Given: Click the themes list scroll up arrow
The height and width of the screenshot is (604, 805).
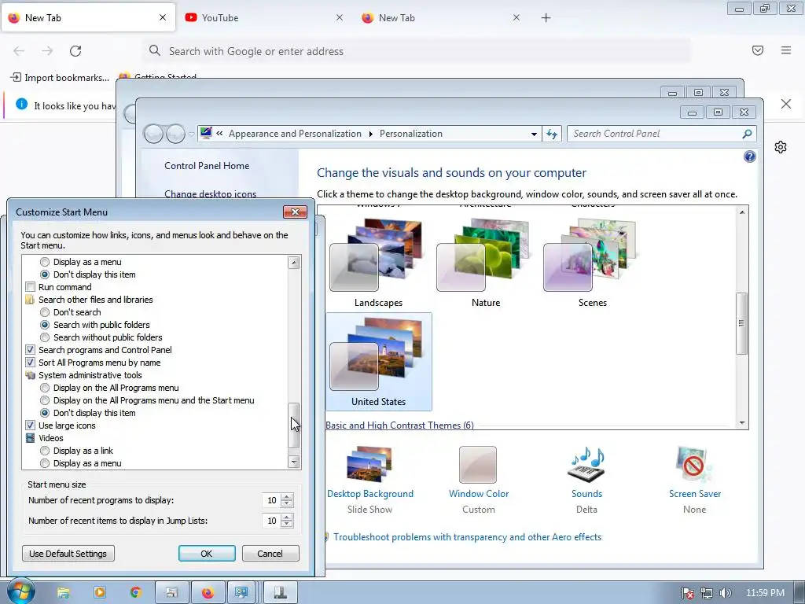Looking at the screenshot, I should 742,212.
